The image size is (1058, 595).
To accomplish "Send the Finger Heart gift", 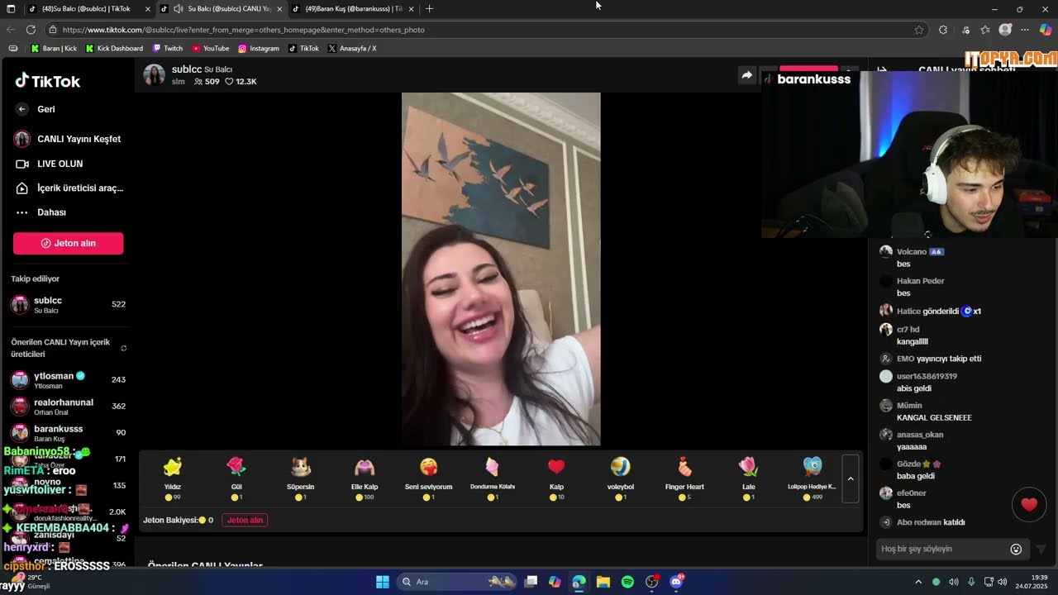I will (x=684, y=478).
